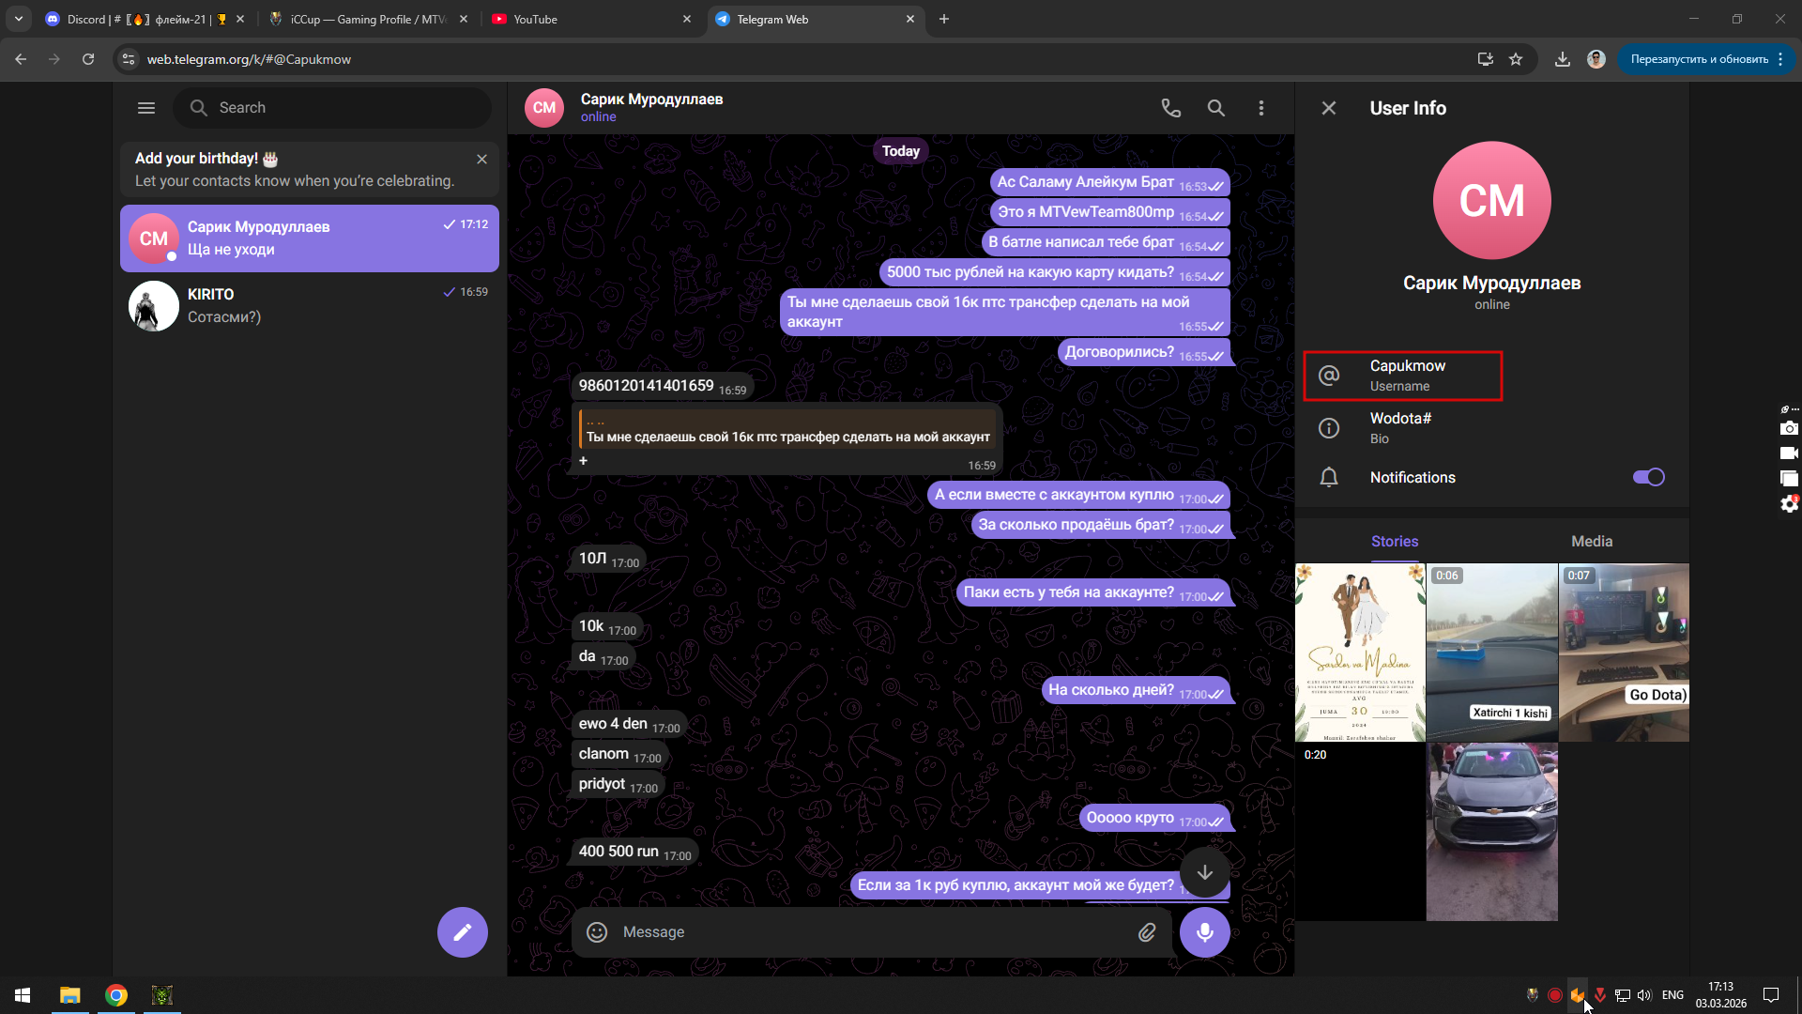This screenshot has width=1802, height=1014.
Task: Start a voice call with Сарик
Action: pos(1170,108)
